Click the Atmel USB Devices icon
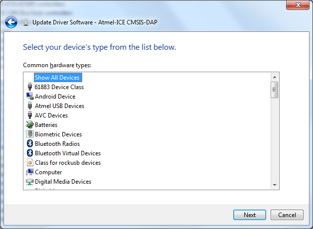 tap(29, 106)
